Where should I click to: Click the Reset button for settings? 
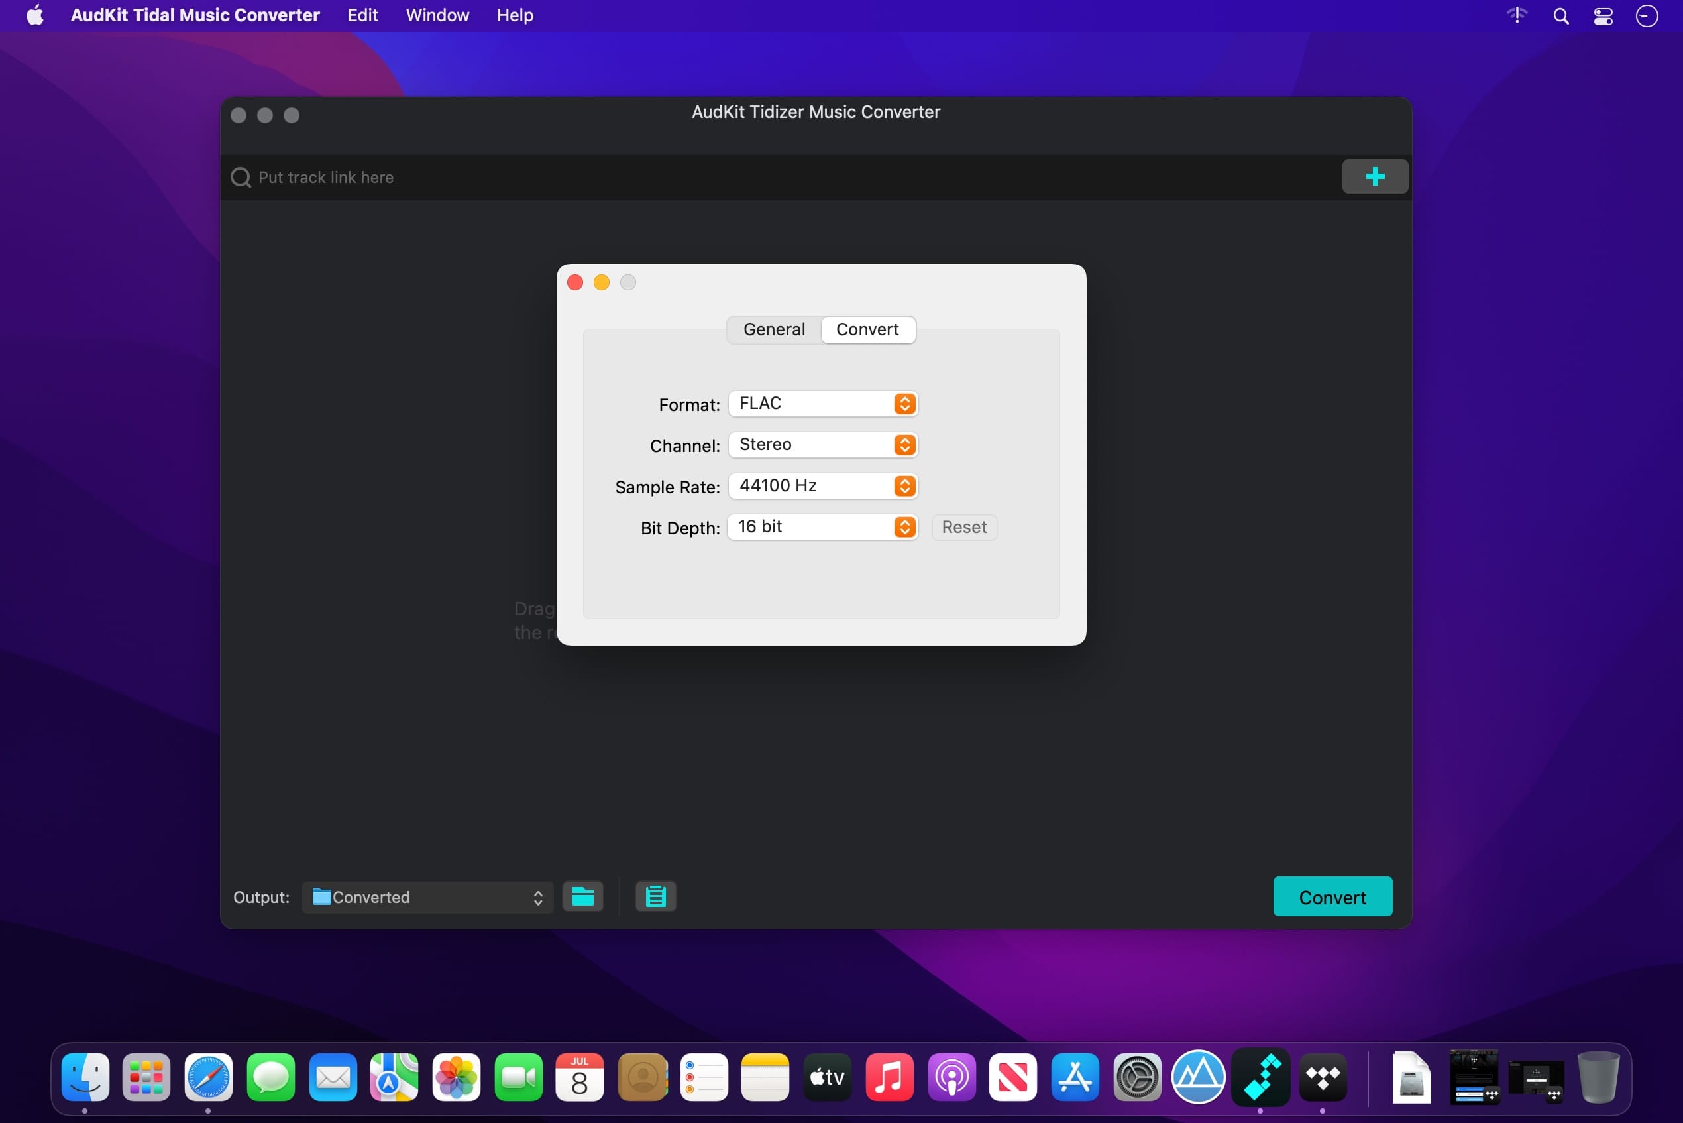[964, 526]
